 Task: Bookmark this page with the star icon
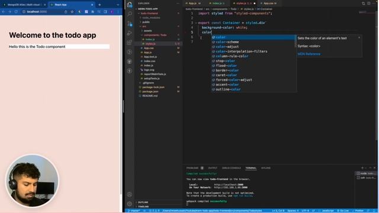pos(72,12)
